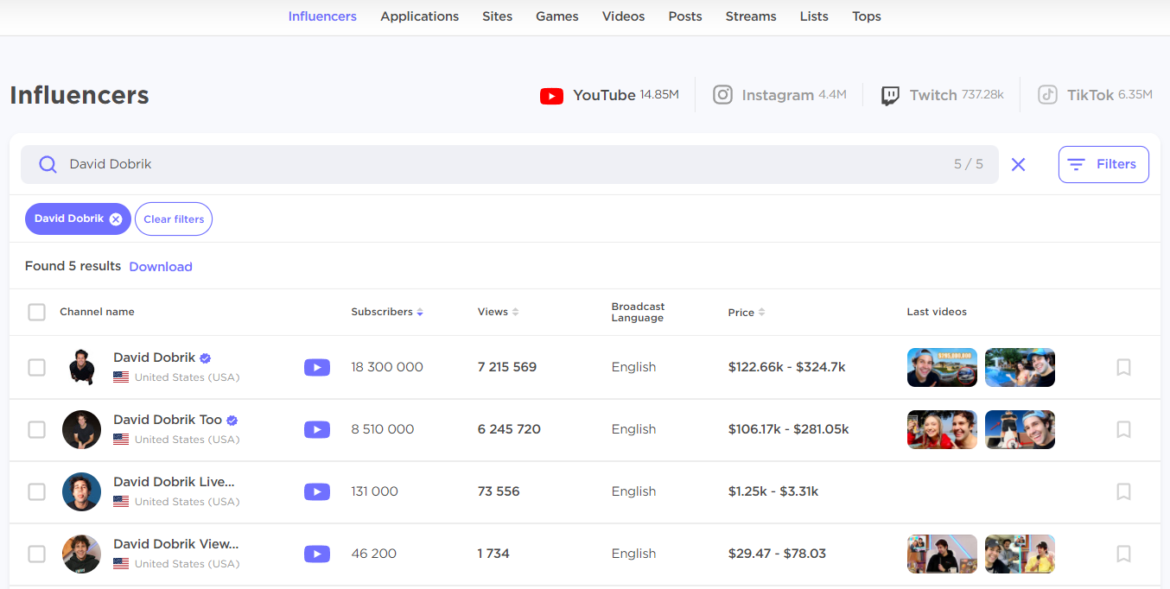Open the Videos tab
This screenshot has height=589, width=1170.
(624, 16)
